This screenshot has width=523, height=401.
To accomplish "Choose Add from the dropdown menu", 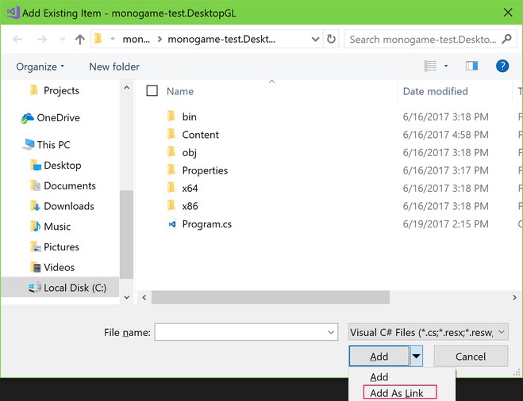I will pos(379,377).
